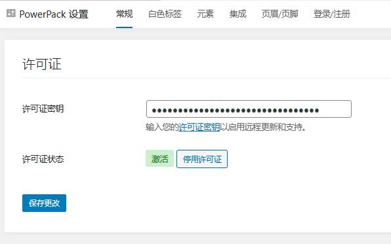This screenshot has width=391, height=244.
Task: Open the 常规 tab
Action: coord(124,14)
